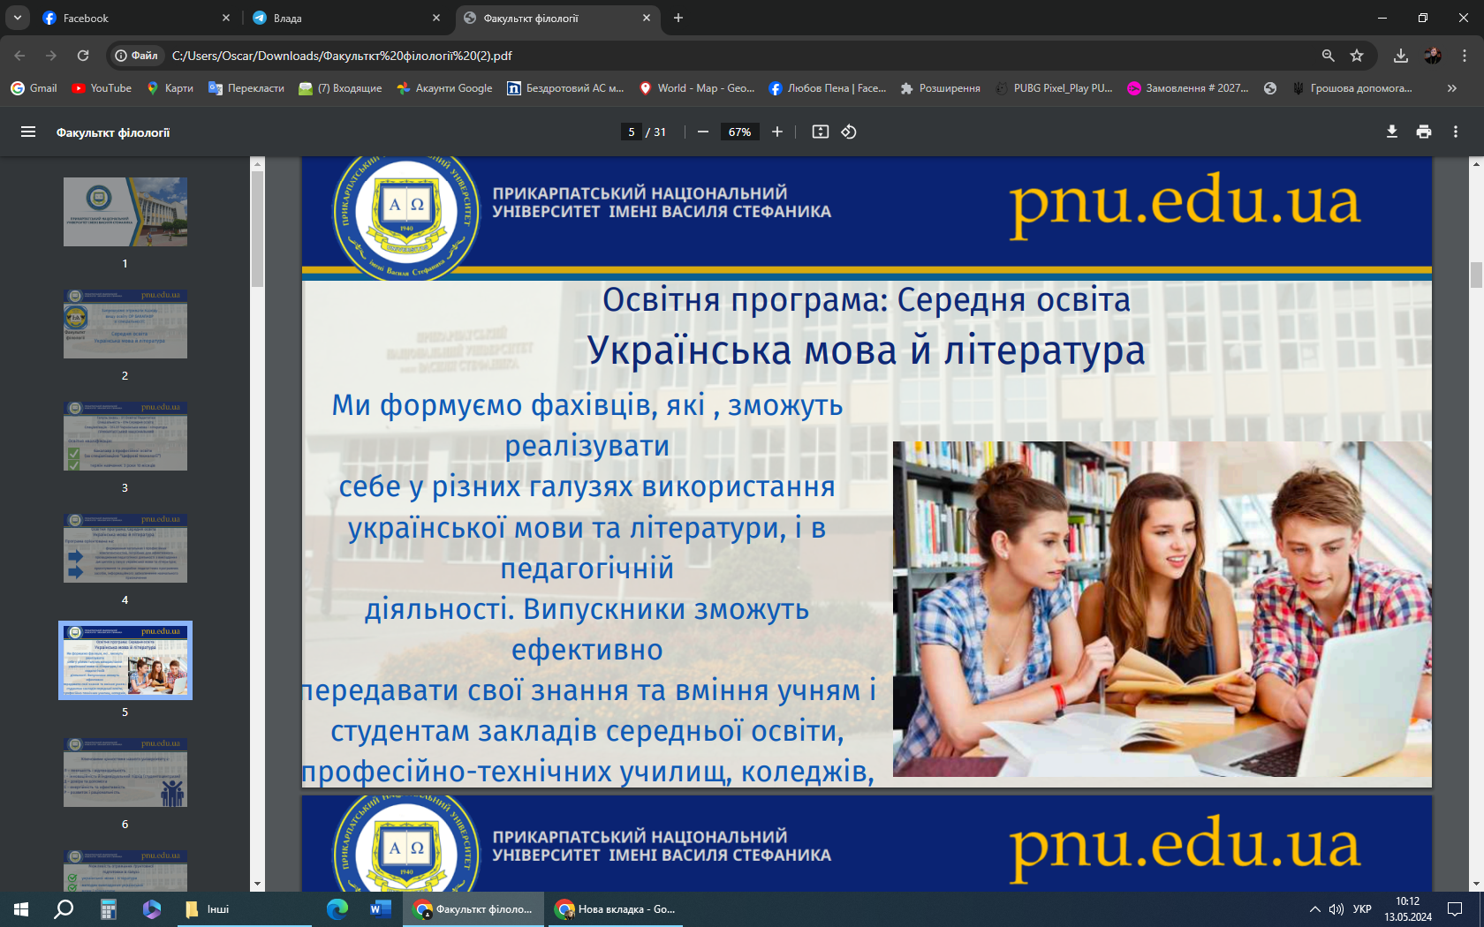Reload the current page
The height and width of the screenshot is (927, 1484).
(83, 56)
